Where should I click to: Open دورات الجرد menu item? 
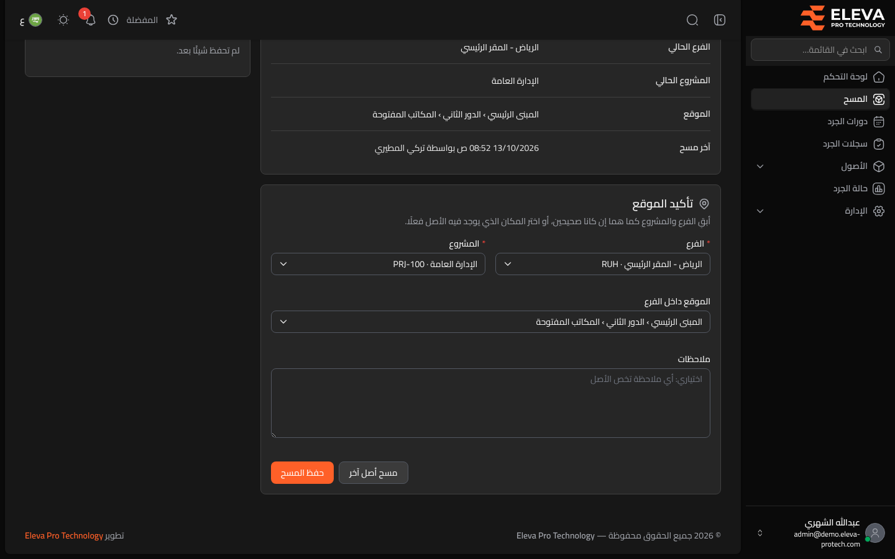coord(820,122)
